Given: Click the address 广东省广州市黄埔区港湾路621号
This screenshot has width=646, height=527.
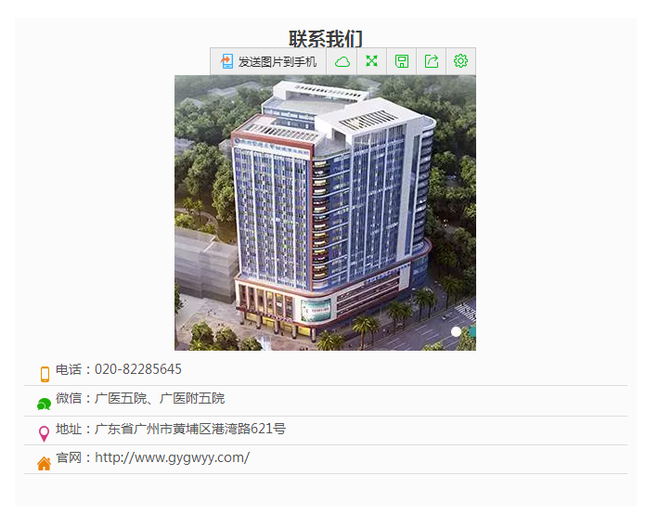Looking at the screenshot, I should click(x=190, y=429).
